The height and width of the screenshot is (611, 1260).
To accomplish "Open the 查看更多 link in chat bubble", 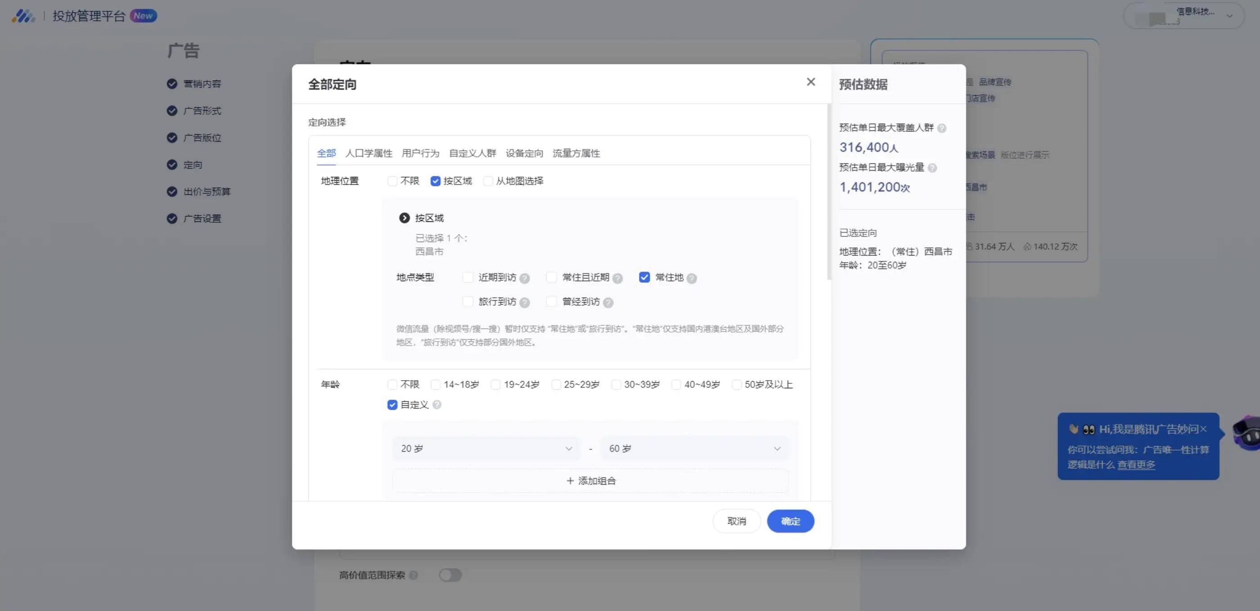I will pos(1136,465).
